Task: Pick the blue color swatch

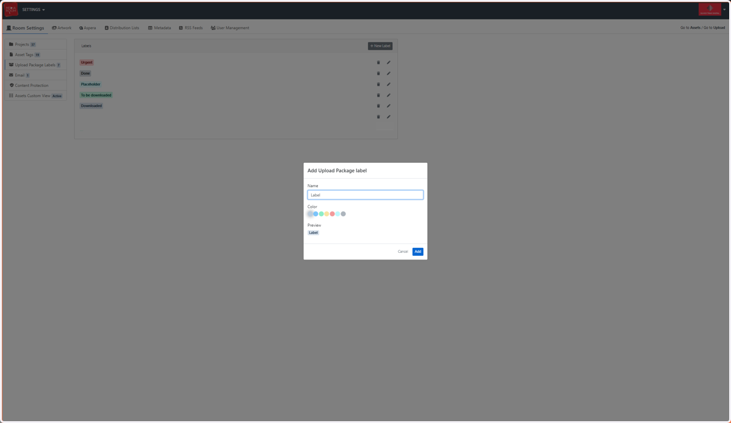Action: (x=316, y=214)
